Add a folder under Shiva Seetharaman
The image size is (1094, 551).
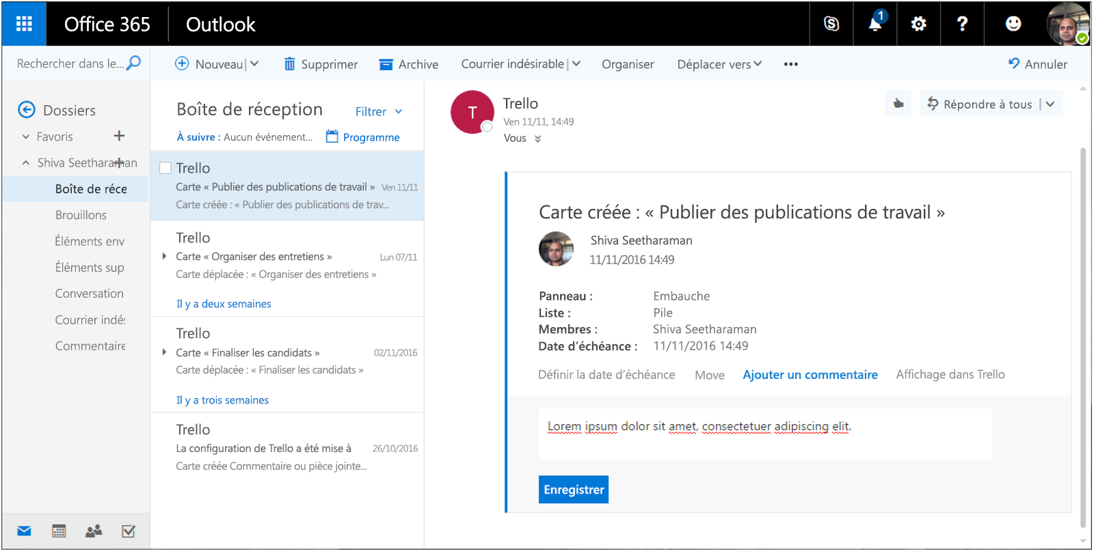click(119, 163)
